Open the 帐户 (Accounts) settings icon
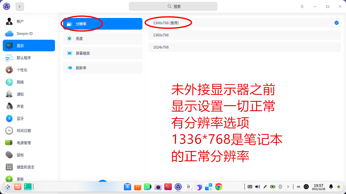Viewport: 346px width, 194px height. click(9, 21)
